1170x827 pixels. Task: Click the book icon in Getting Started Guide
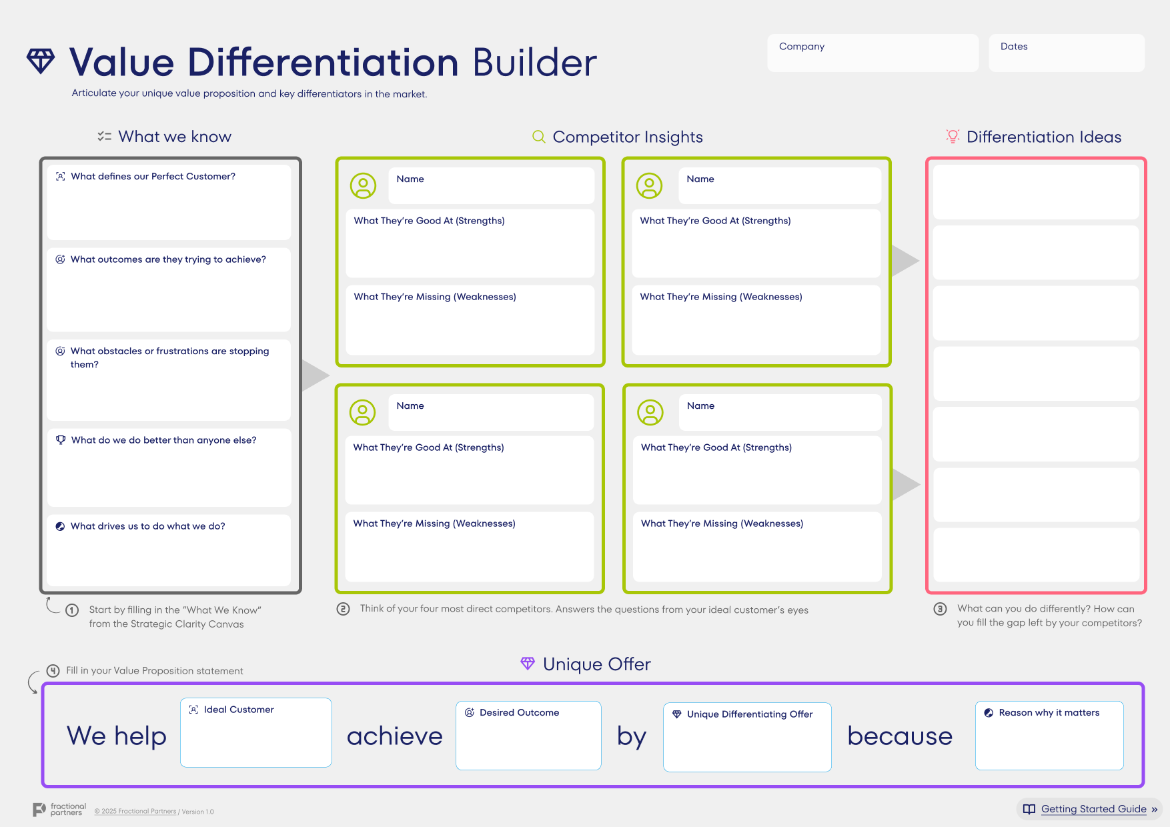pyautogui.click(x=1029, y=809)
